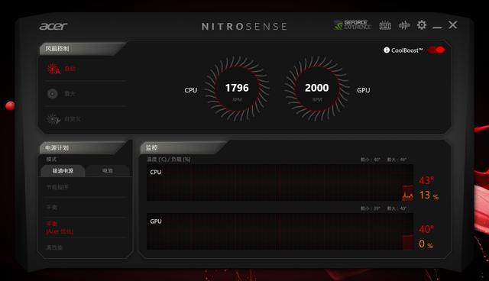This screenshot has width=489, height=281.
Task: Click the GPU fan speed dial showing 2000
Action: click(x=317, y=89)
